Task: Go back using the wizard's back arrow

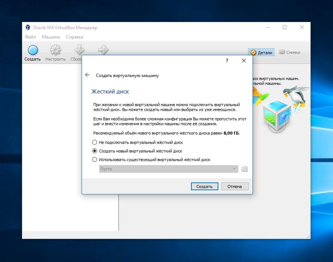Action: click(x=87, y=75)
